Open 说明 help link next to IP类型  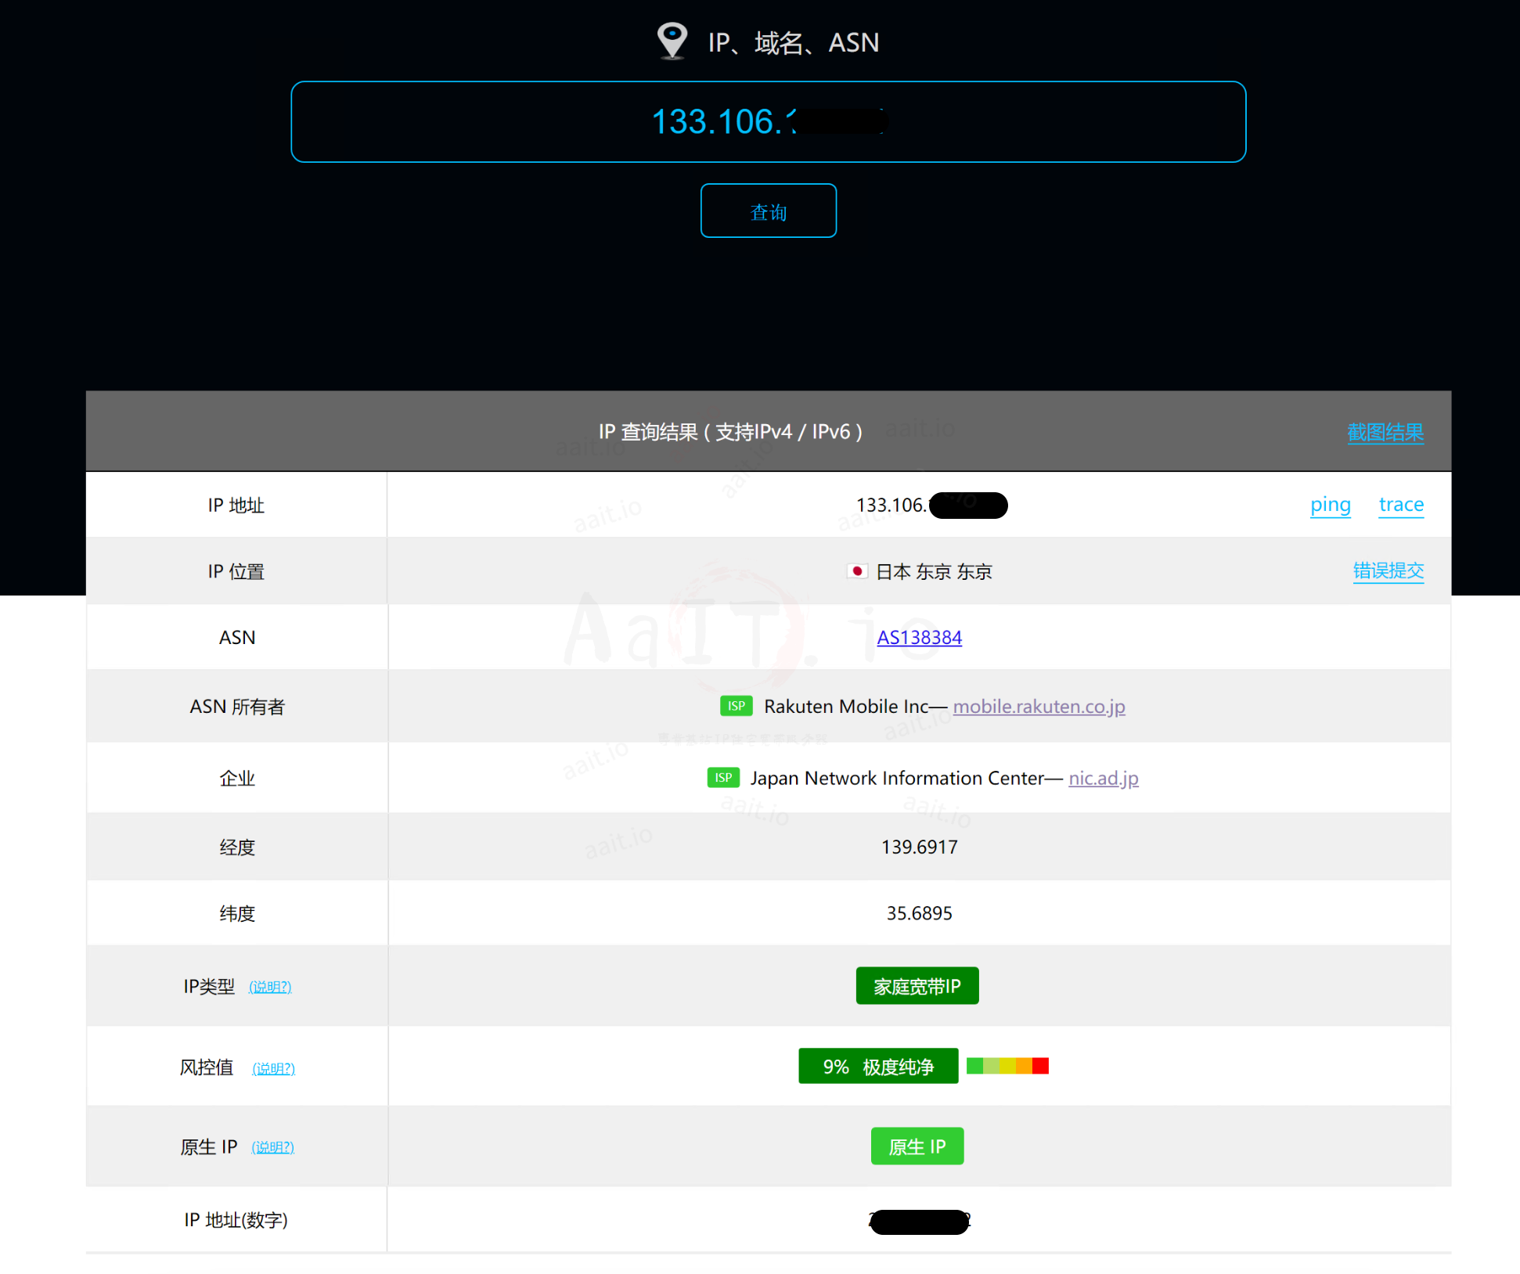coord(270,987)
